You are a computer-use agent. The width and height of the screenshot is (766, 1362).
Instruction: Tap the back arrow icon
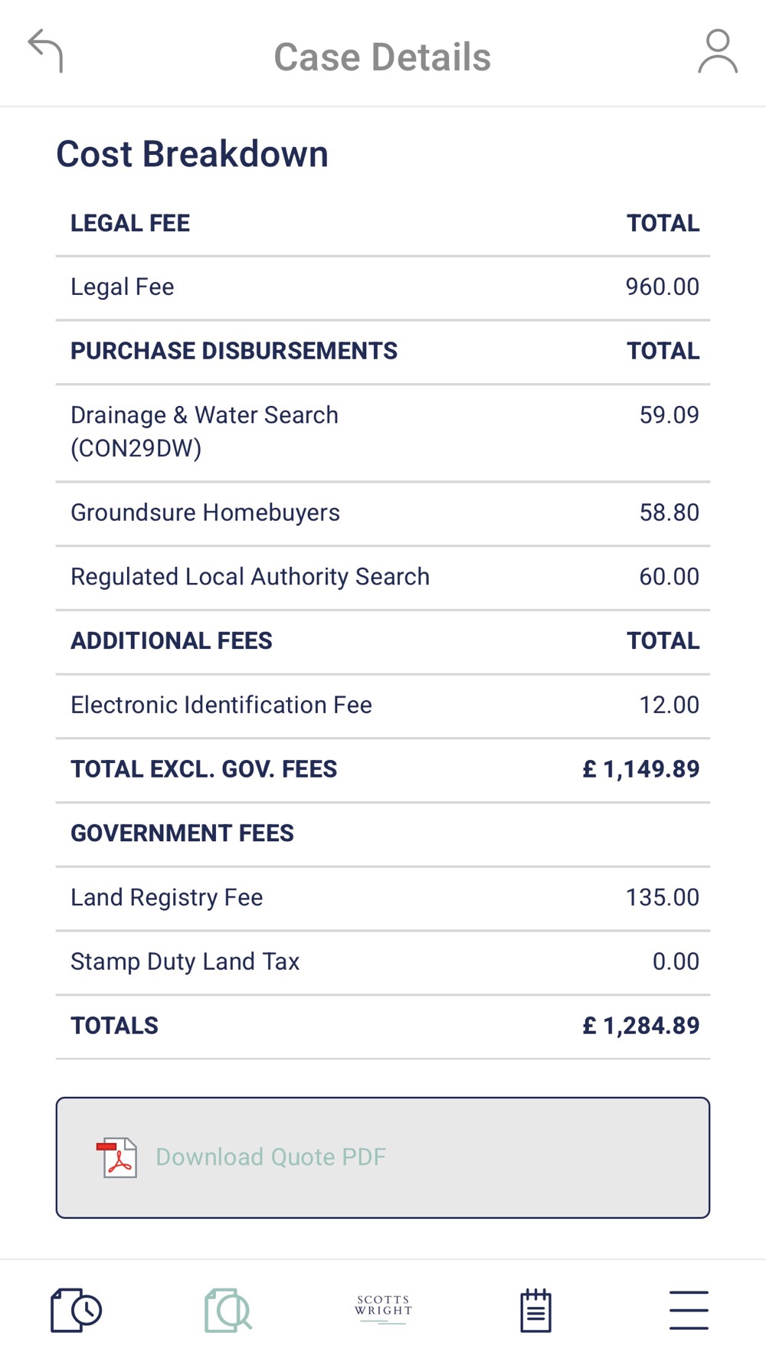click(45, 51)
